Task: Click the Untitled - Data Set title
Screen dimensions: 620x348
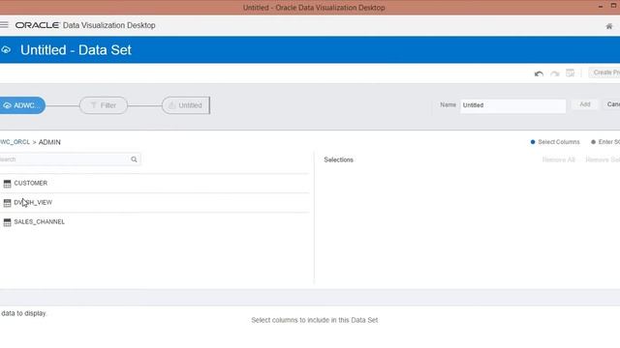Action: 76,50
